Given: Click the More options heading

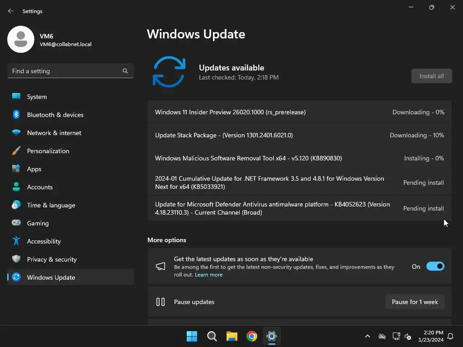Looking at the screenshot, I should (x=167, y=240).
